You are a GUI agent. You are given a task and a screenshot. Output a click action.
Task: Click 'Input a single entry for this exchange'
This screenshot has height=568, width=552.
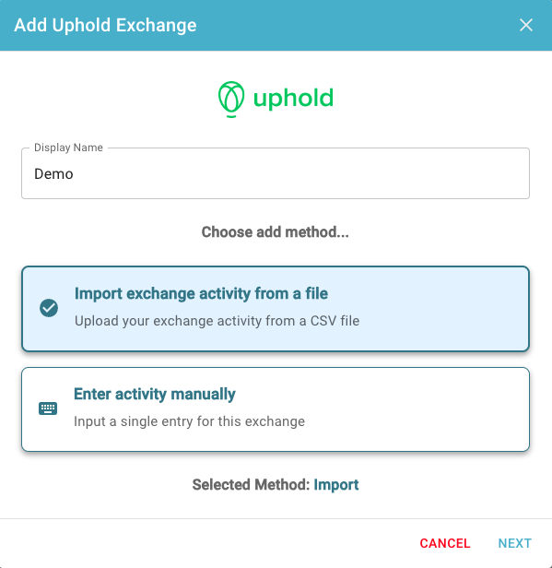189,421
